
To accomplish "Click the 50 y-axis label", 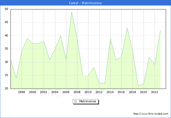I will point(6,9).
